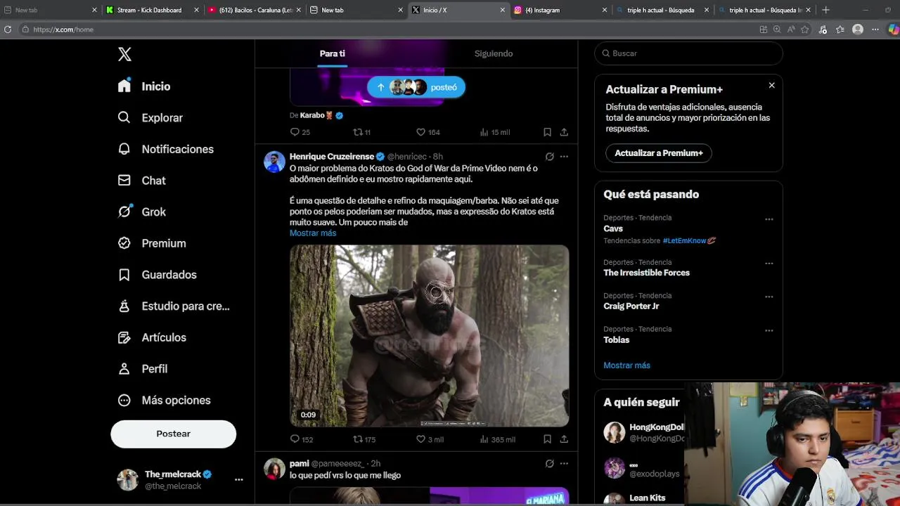
Task: Open a new browser tab with plus
Action: pyautogui.click(x=825, y=10)
